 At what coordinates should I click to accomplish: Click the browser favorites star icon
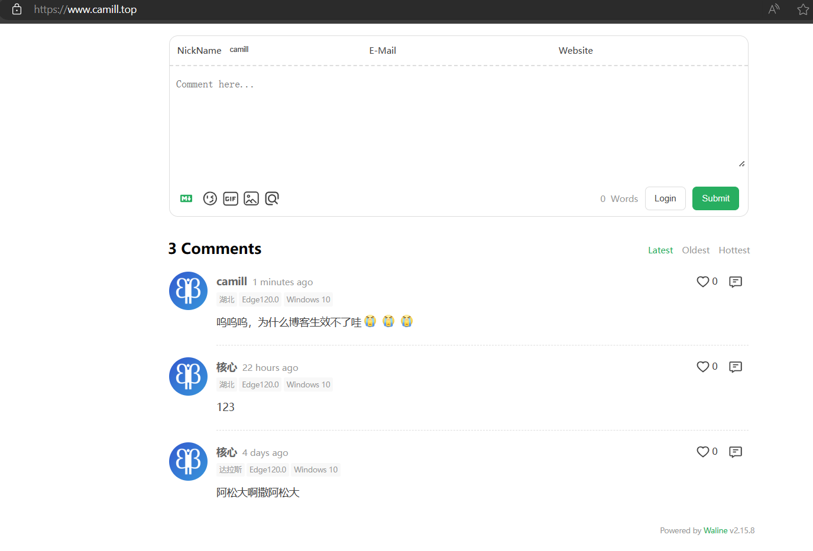pyautogui.click(x=802, y=9)
